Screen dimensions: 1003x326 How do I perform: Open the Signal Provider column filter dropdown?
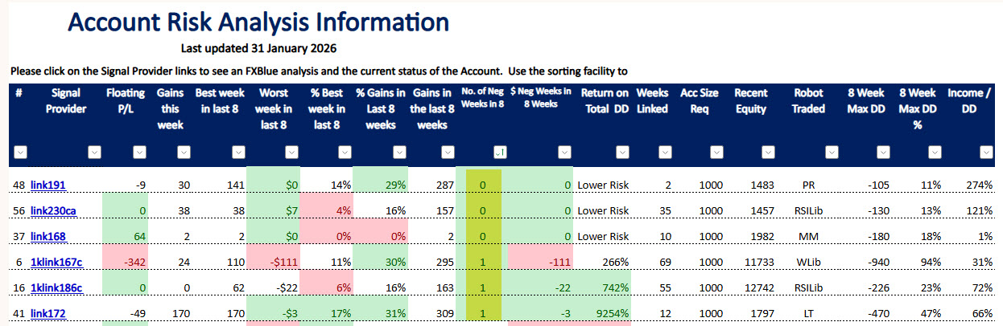(x=94, y=152)
